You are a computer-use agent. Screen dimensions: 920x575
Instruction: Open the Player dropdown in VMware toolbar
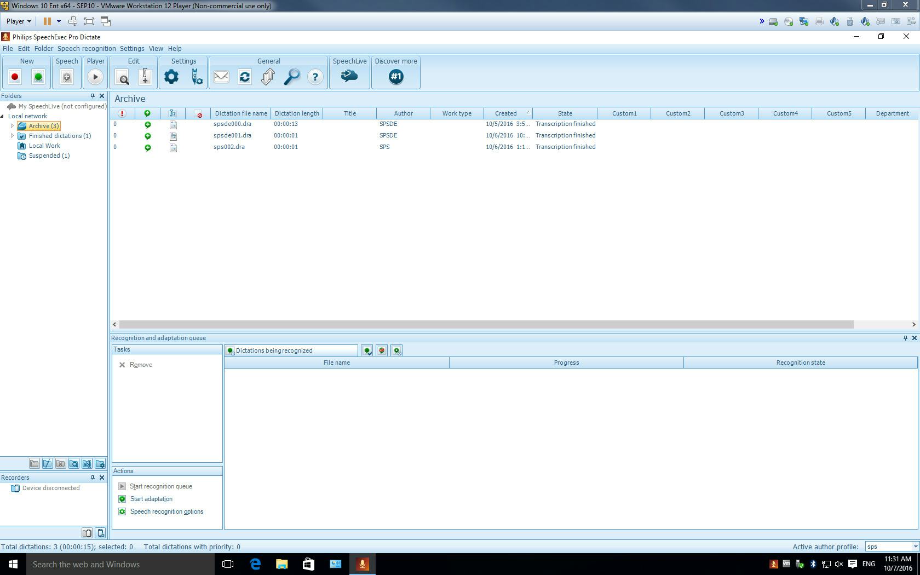(18, 21)
